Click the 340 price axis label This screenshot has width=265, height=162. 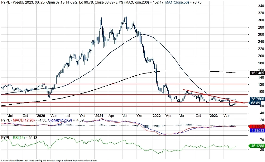point(261,6)
